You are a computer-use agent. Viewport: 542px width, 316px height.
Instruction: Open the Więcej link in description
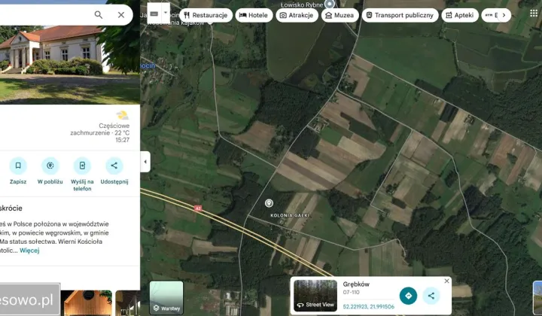(29, 251)
